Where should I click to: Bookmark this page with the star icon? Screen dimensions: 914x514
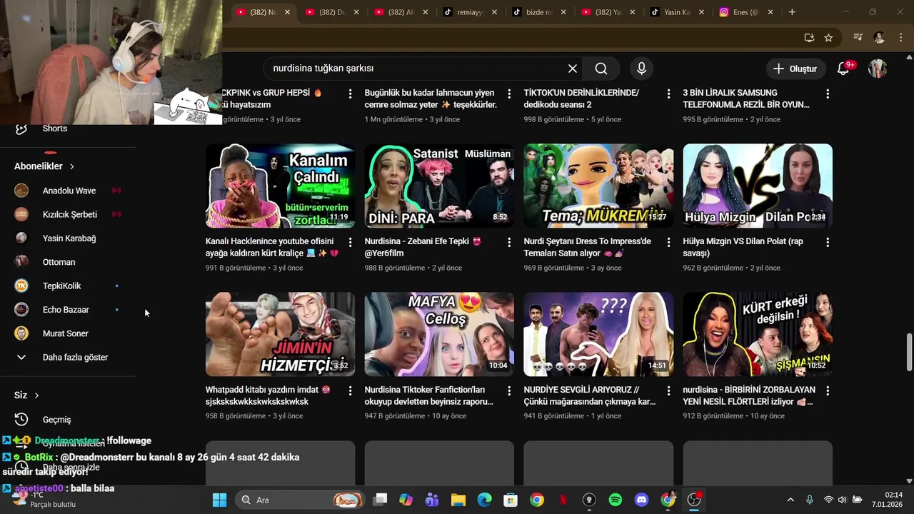pyautogui.click(x=828, y=38)
